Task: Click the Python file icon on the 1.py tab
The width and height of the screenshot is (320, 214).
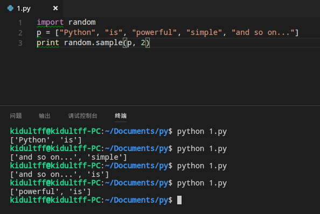Action: click(x=10, y=8)
